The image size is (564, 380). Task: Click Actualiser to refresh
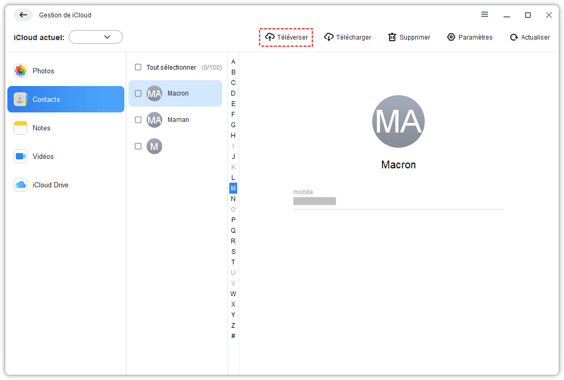pos(529,37)
